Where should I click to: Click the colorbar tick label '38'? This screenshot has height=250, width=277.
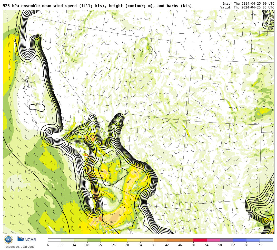[x=154, y=245]
